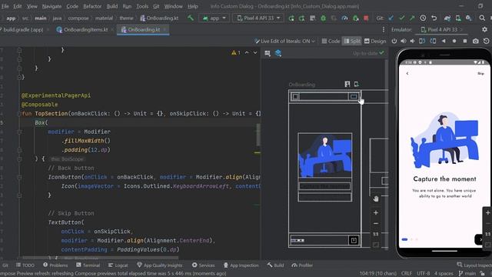This screenshot has width=492, height=277.
Task: Open the Tools menu
Action: tap(142, 6)
